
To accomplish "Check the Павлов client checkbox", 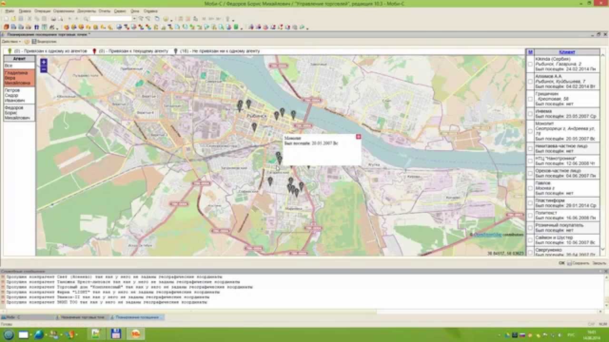I will [x=530, y=188].
